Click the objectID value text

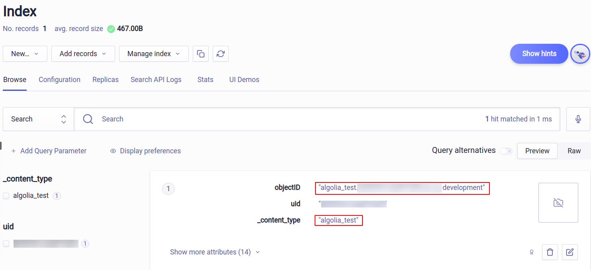[402, 188]
